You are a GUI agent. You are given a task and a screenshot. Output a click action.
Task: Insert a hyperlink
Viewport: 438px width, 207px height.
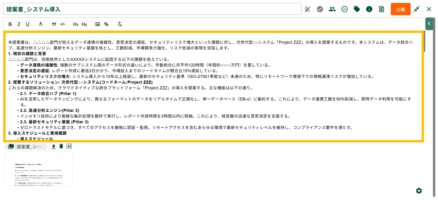[106, 24]
